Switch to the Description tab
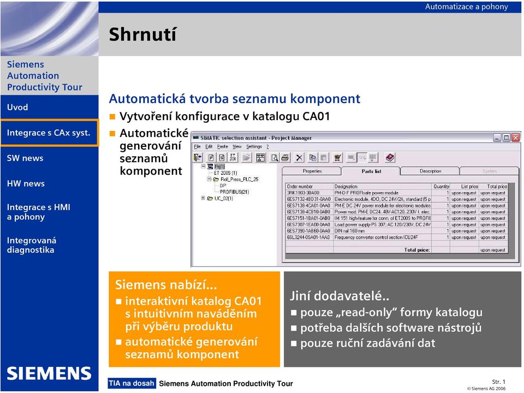 [x=431, y=171]
